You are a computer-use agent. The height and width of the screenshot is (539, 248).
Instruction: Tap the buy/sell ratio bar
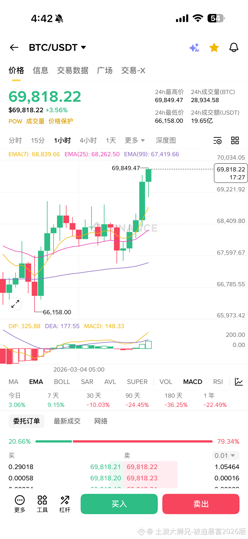click(124, 441)
